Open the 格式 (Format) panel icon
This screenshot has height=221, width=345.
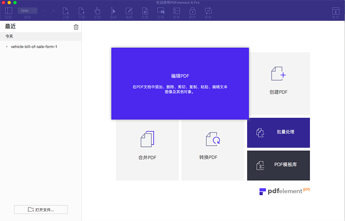(x=335, y=11)
